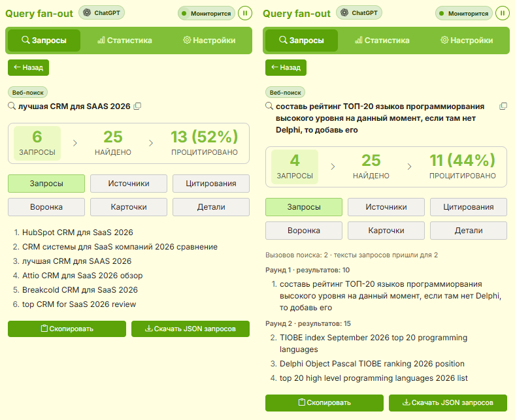Click the query 'Breakcold CRM для SaaS 2026'
The image size is (515, 420).
pyautogui.click(x=80, y=290)
